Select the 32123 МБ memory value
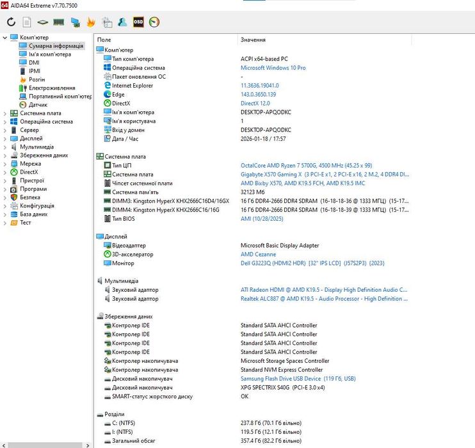Image resolution: width=475 pixels, height=448 pixels. [252, 192]
